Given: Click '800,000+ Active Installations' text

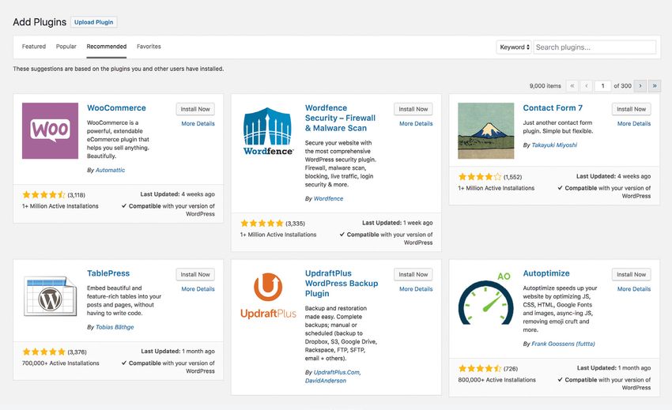Looking at the screenshot, I should (x=496, y=379).
